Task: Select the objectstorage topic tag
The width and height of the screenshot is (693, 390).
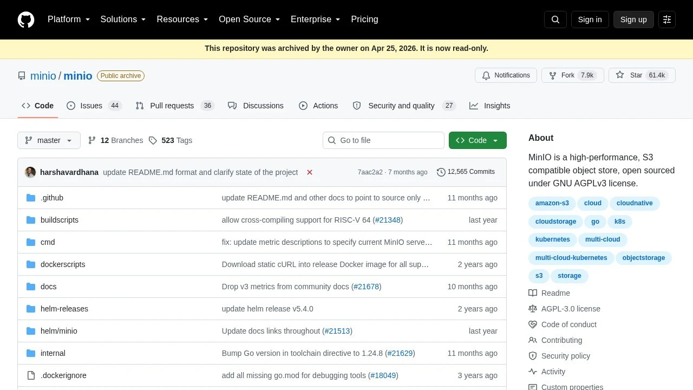Action: pos(644,258)
